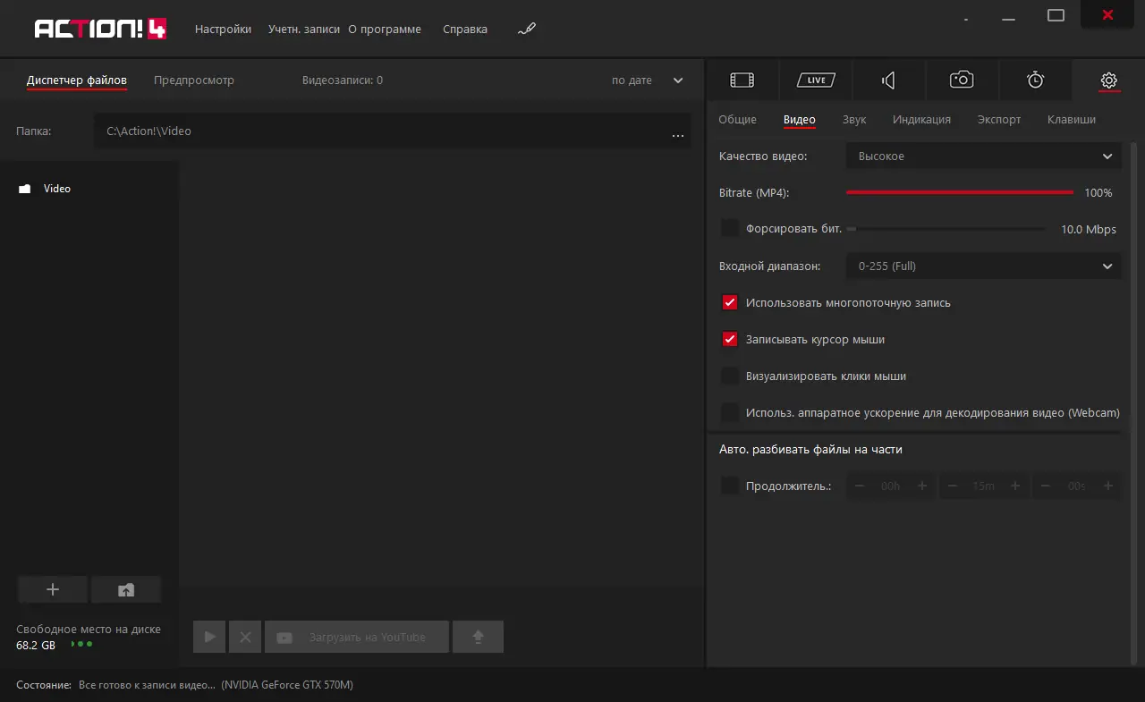Open the video recording mode icon
The image size is (1145, 702).
tap(742, 80)
